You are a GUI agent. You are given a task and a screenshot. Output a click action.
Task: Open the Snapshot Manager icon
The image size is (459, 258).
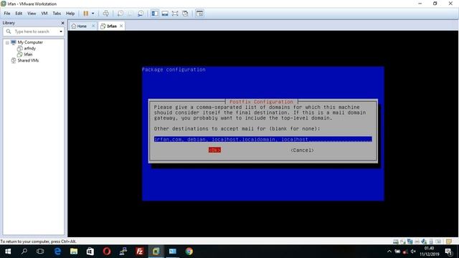pos(141,14)
